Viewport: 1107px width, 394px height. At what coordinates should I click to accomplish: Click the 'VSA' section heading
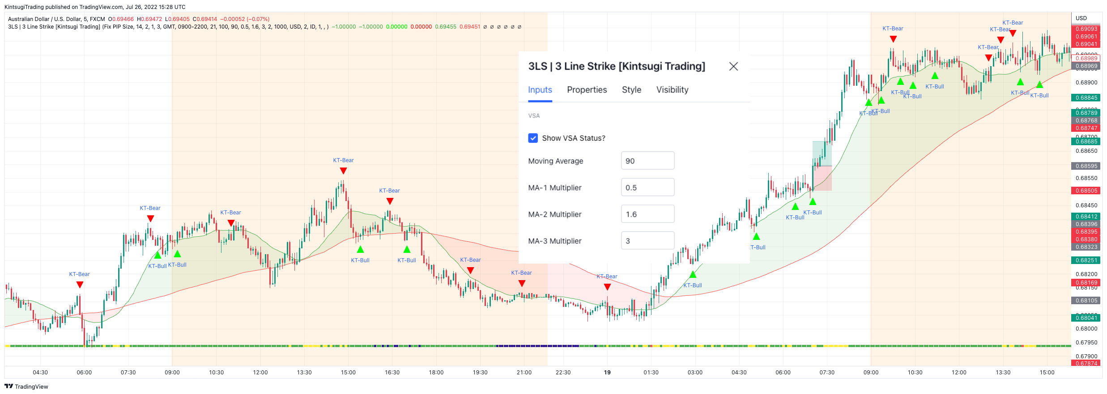pyautogui.click(x=534, y=116)
